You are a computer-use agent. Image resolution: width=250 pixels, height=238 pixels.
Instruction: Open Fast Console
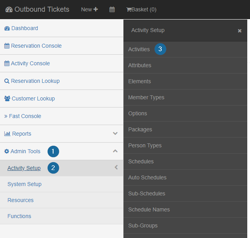pos(25,116)
